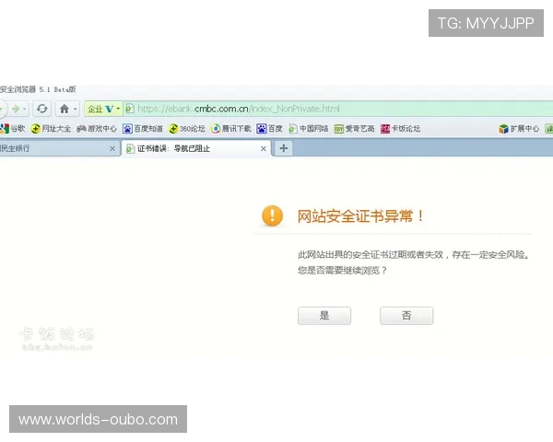Open the forward history dropdown arrow
Screen dimensions: 553x442
point(24,109)
